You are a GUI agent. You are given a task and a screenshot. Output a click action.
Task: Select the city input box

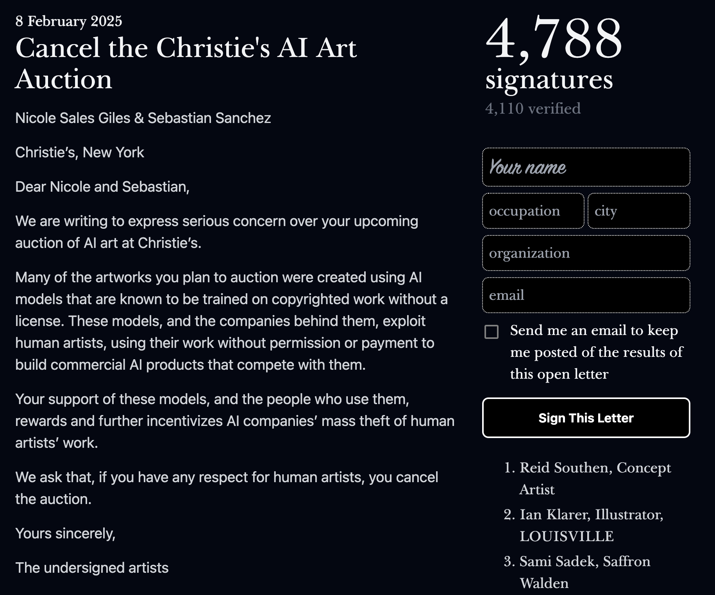[x=639, y=211]
